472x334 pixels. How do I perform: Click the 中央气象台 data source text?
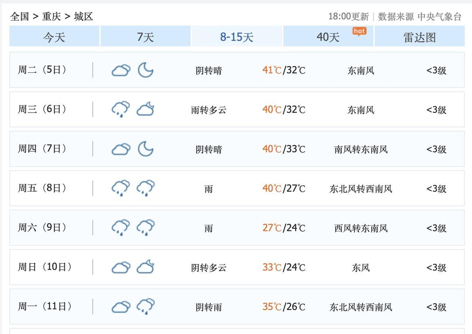click(439, 17)
